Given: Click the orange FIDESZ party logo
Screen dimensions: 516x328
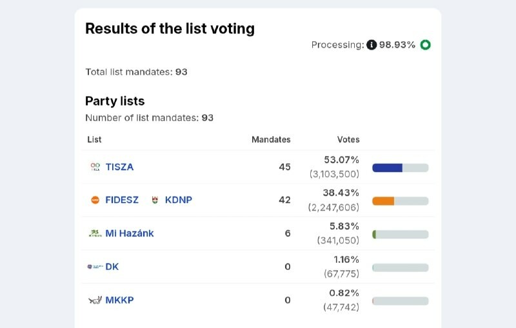Looking at the screenshot, I should pyautogui.click(x=95, y=200).
